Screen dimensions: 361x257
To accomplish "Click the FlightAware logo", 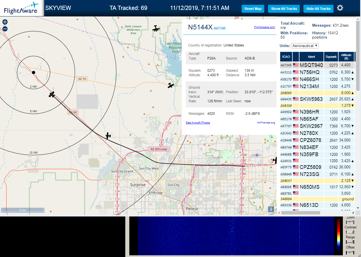I will click(21, 8).
